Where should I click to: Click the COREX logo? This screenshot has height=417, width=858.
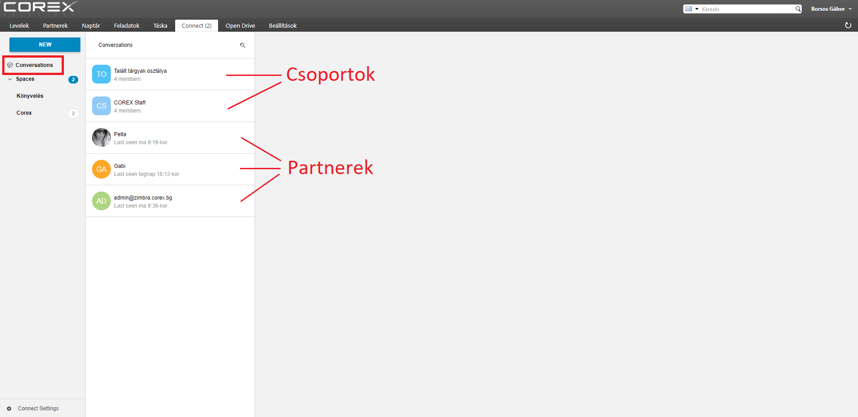(x=40, y=8)
